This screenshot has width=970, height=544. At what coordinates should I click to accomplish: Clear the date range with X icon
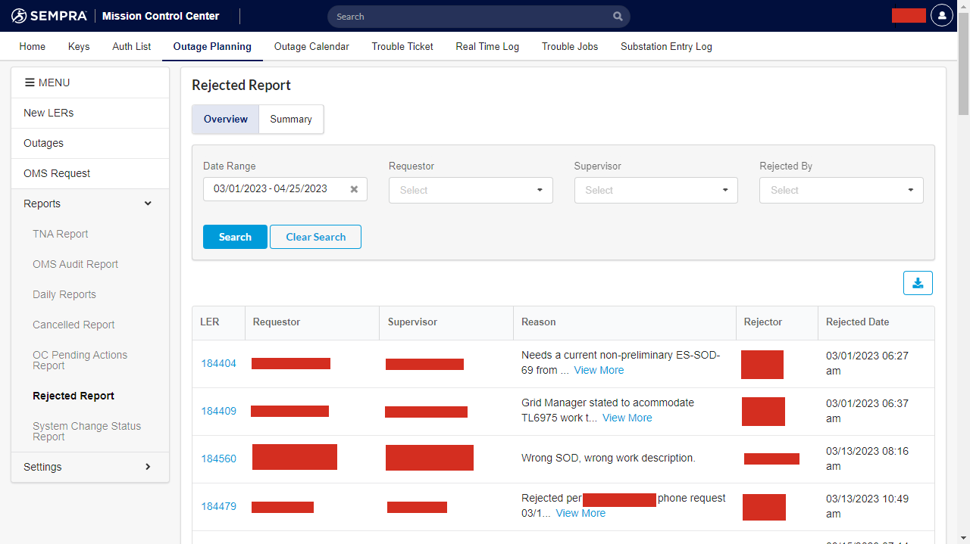click(354, 189)
